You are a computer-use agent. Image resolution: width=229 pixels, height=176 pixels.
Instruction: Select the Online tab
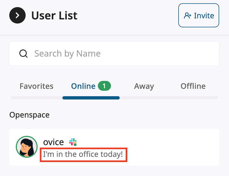91,86
